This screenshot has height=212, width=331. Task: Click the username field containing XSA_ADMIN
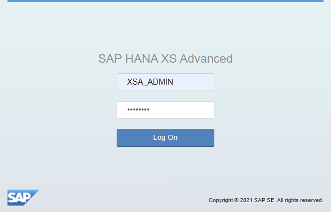pos(165,82)
